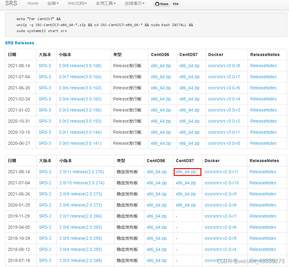Viewport: 289px width, 267px height.
Task: Download CentOS6 x86_64.zip for 2.0r4
Action: click(157, 249)
